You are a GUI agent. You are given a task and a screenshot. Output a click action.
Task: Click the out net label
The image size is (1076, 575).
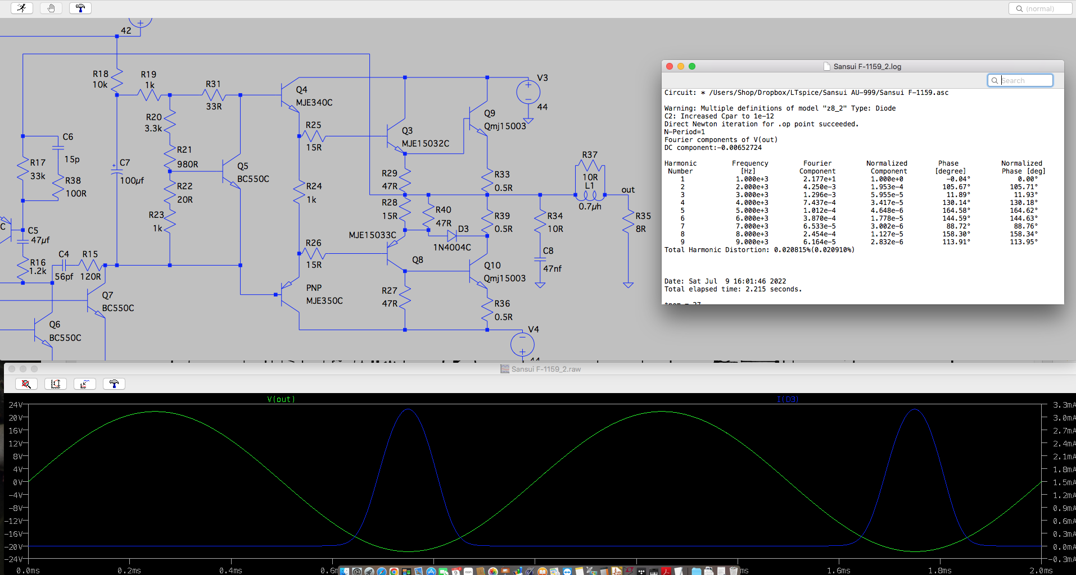point(628,190)
